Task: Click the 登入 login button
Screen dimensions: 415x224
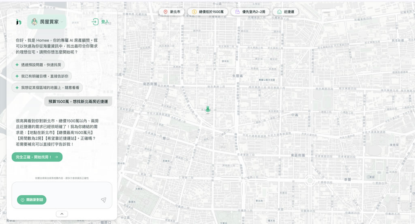Action: (x=100, y=22)
